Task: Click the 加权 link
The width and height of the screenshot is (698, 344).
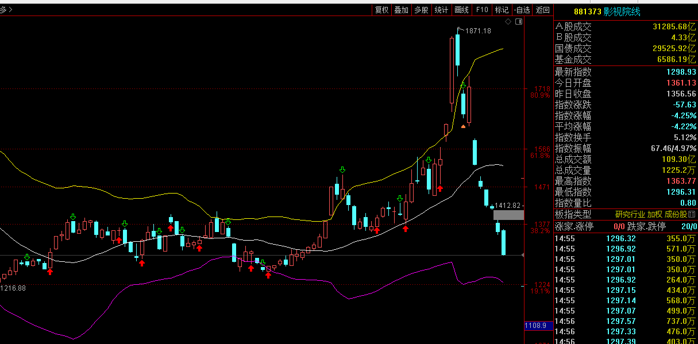Action: [x=655, y=215]
